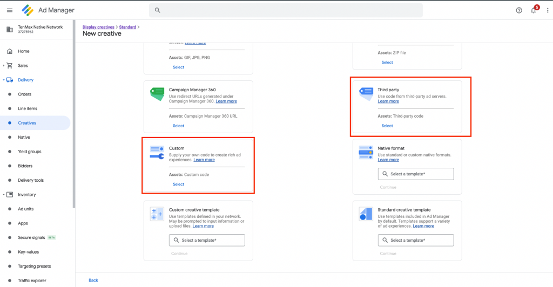Open Ad units in sidebar
553x287 pixels.
pos(26,209)
